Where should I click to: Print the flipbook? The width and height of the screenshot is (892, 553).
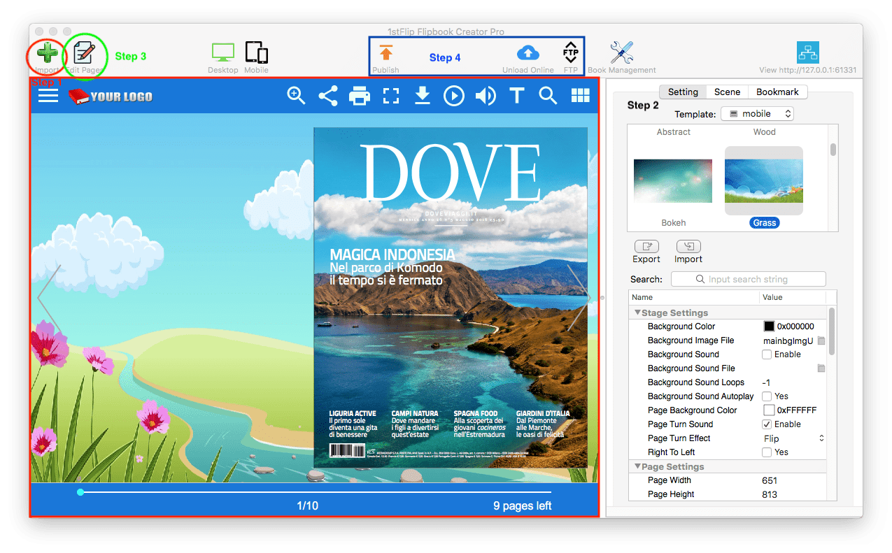(359, 95)
